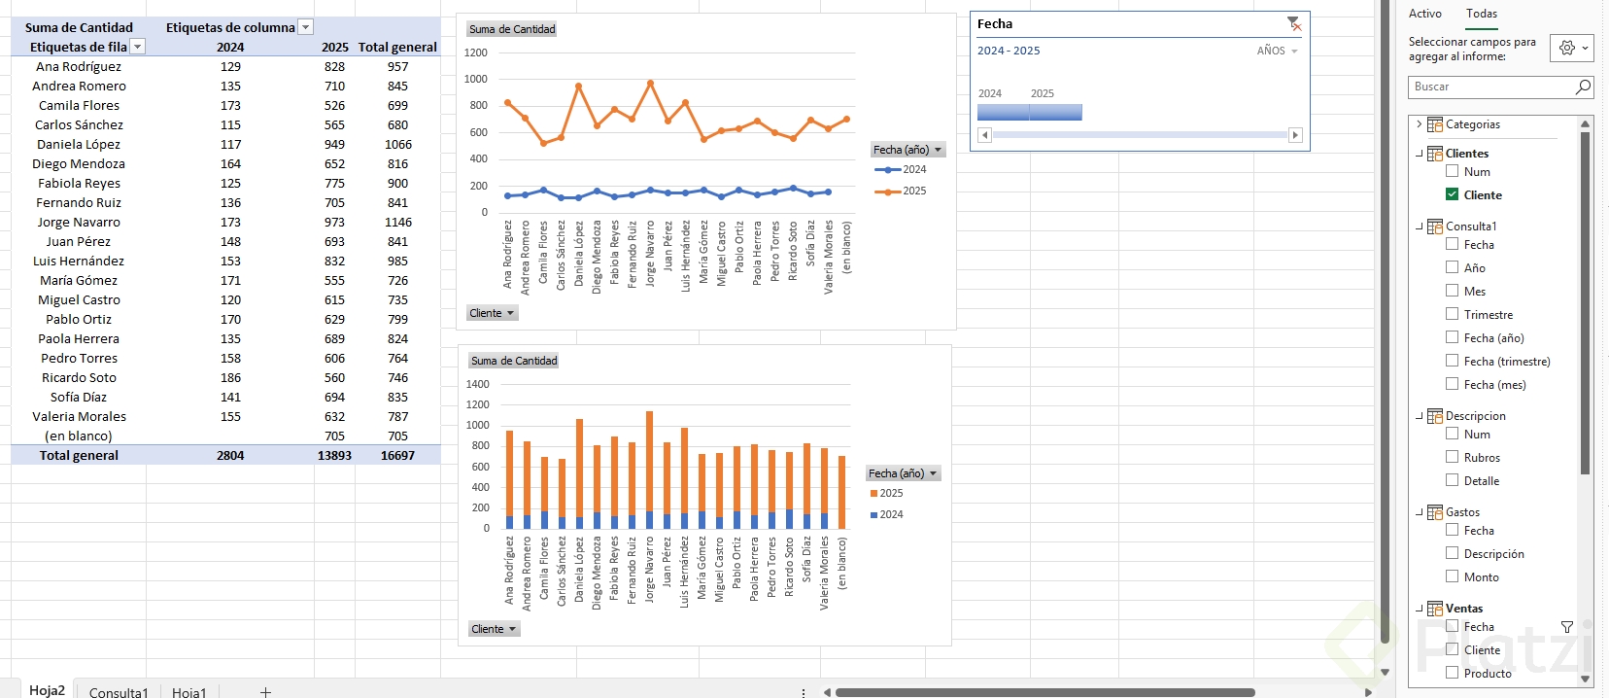The height and width of the screenshot is (698, 1609).
Task: Check the Trimestre field in Consulta1
Action: pos(1453,314)
